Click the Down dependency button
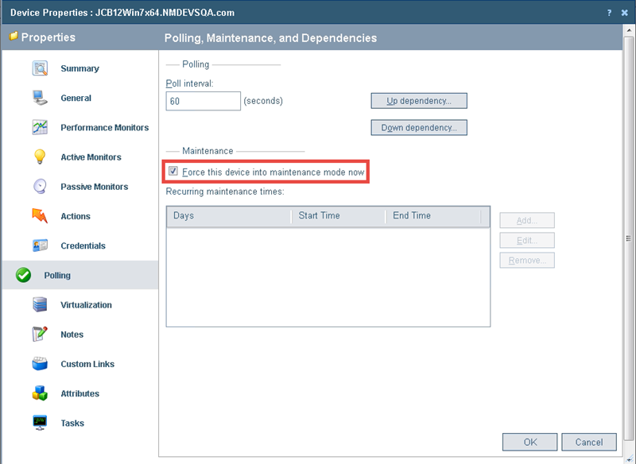The width and height of the screenshot is (636, 464). pyautogui.click(x=418, y=127)
